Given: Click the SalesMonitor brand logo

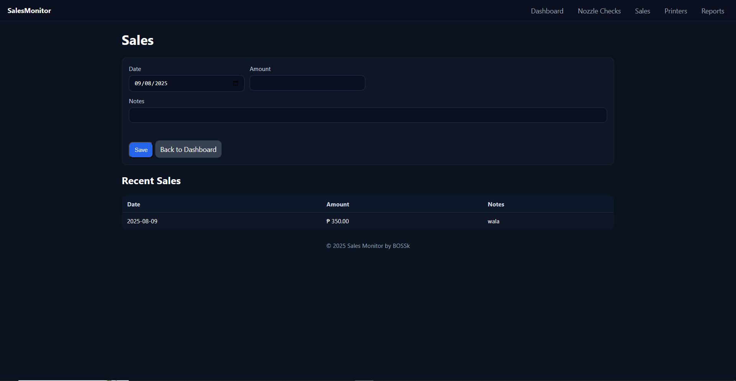Looking at the screenshot, I should (x=29, y=10).
